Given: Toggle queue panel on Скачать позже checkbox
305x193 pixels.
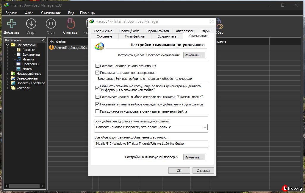Looking at the screenshot, I should click(98, 96).
